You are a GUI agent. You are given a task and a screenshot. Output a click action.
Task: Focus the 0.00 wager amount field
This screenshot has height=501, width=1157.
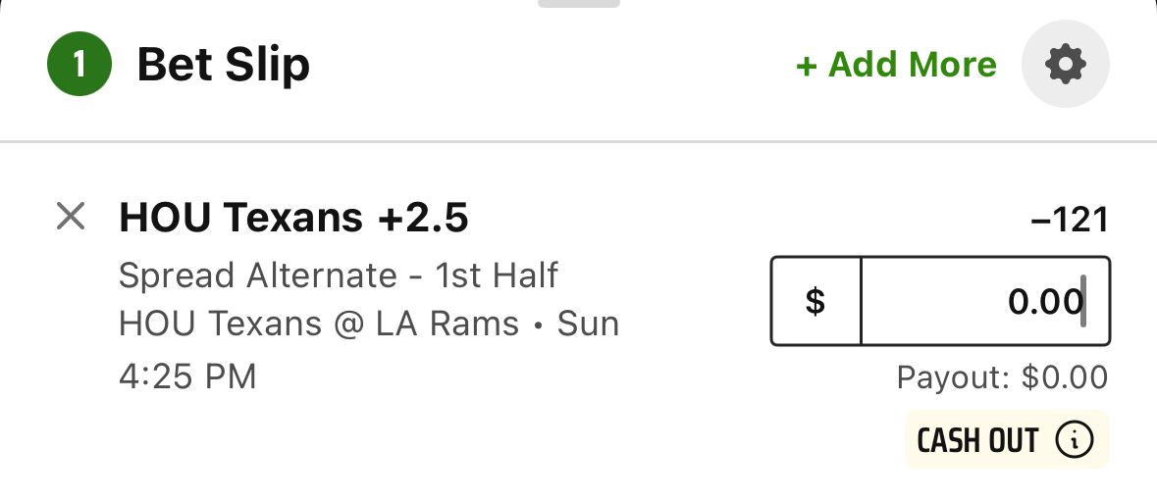click(x=985, y=301)
